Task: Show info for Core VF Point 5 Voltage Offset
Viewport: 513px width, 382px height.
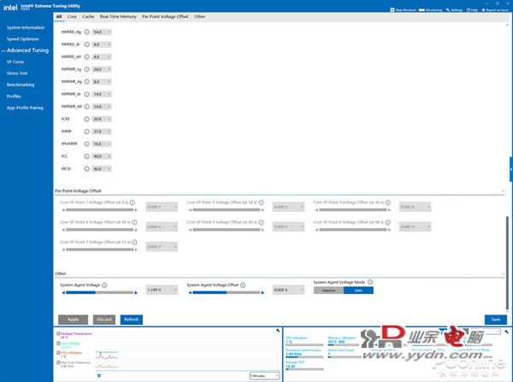Action: (261, 222)
